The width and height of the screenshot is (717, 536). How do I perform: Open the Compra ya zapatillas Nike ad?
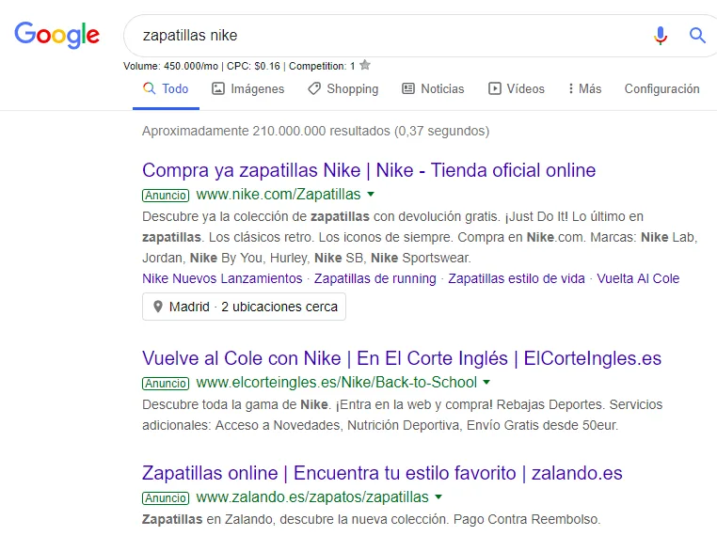369,170
